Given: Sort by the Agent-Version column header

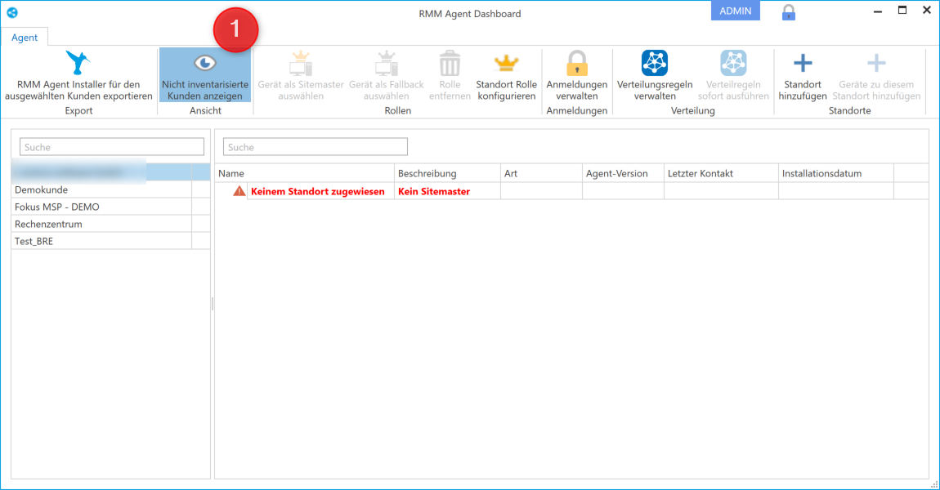Looking at the screenshot, I should tap(623, 173).
